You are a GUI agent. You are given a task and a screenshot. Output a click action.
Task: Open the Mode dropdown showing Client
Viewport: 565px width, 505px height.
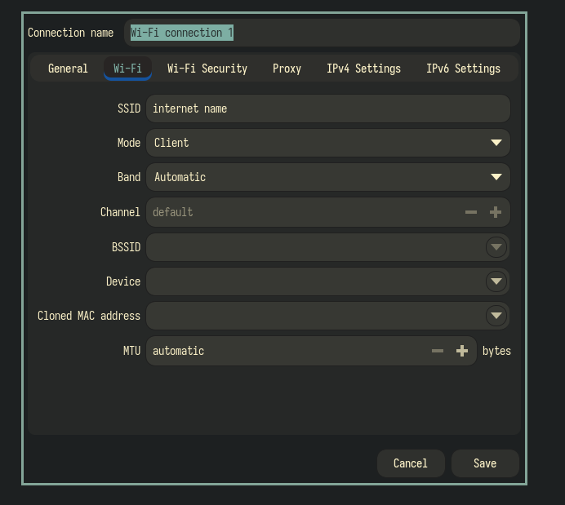(328, 143)
